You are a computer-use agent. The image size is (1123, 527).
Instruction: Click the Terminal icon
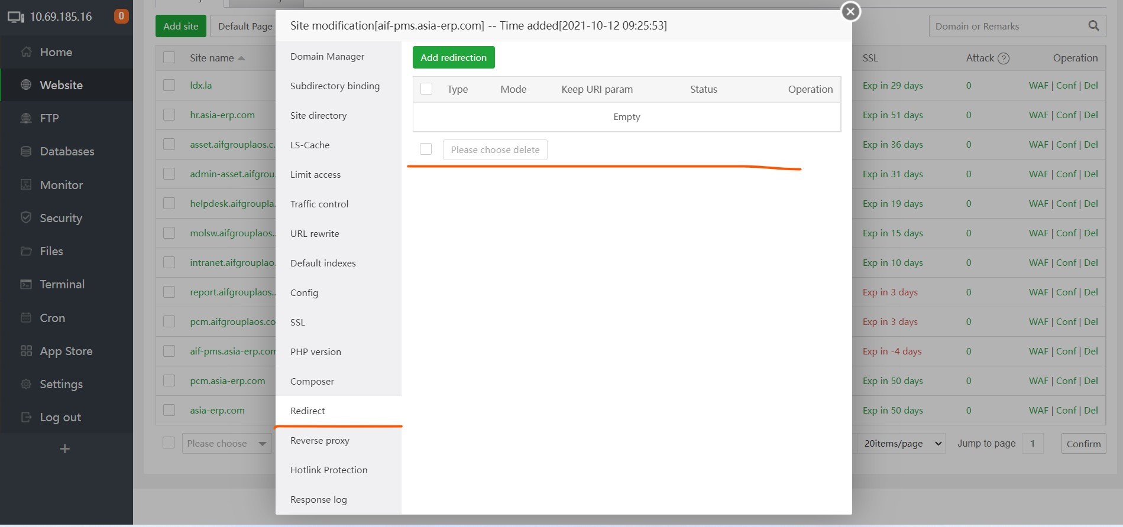coord(26,284)
